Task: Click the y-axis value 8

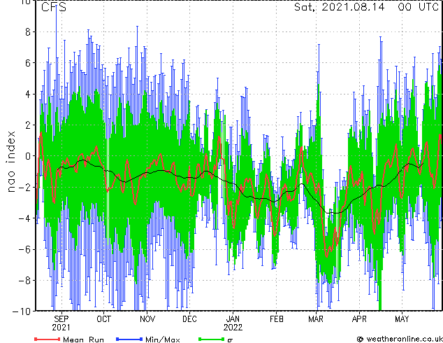Action: click(x=28, y=31)
